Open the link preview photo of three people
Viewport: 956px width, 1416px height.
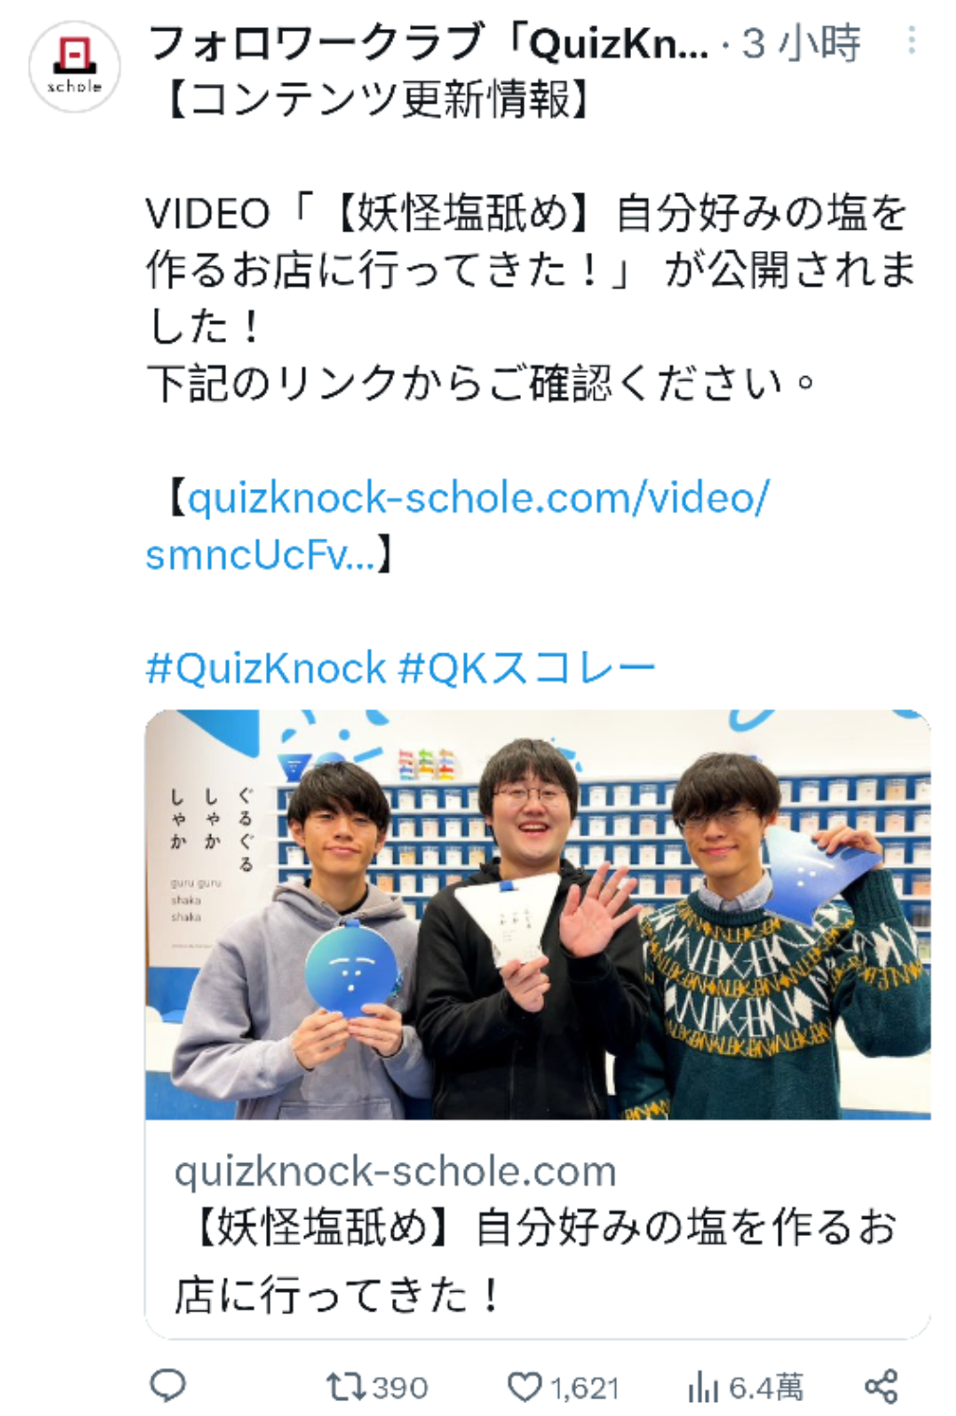point(538,915)
